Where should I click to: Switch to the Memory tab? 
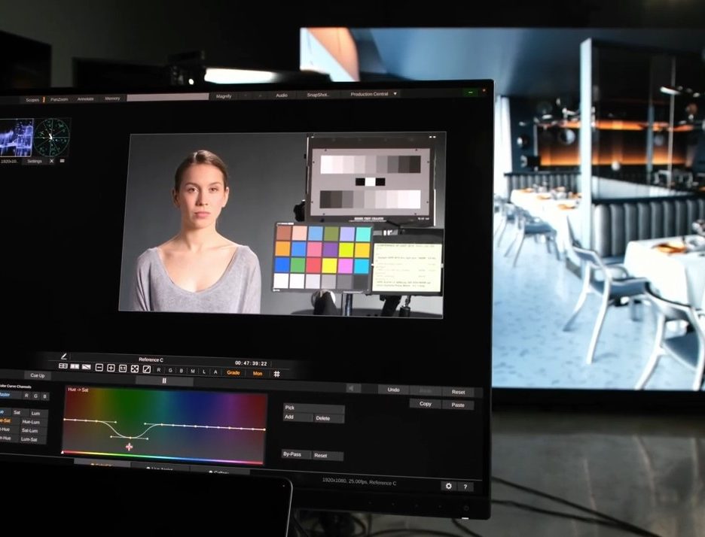pos(112,99)
